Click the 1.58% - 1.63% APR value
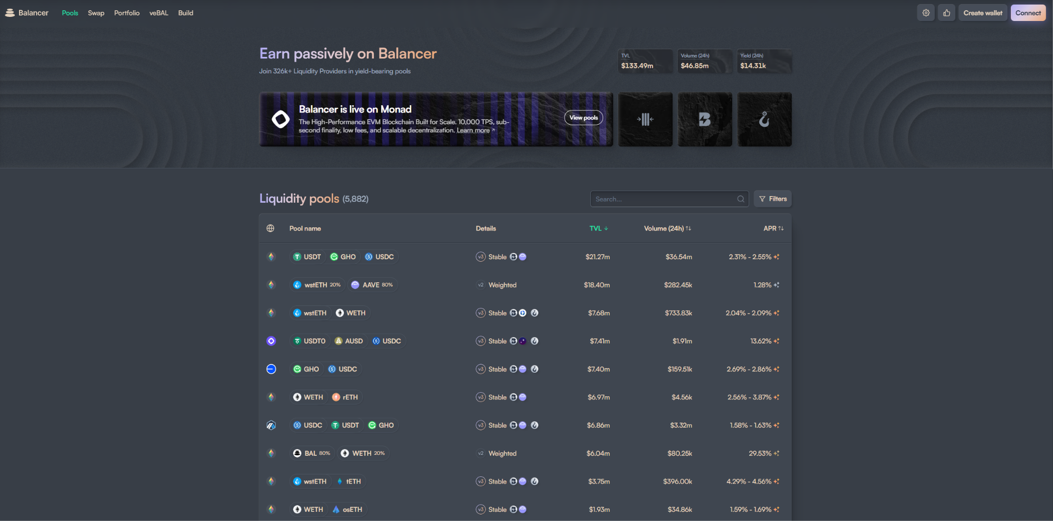This screenshot has height=521, width=1053. click(x=750, y=425)
